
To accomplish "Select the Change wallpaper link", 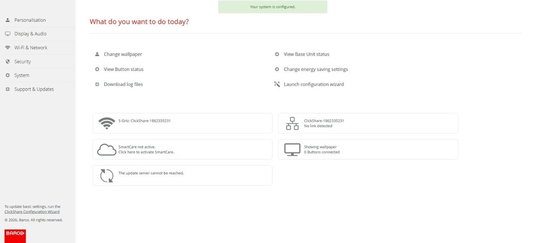I will coord(123,54).
